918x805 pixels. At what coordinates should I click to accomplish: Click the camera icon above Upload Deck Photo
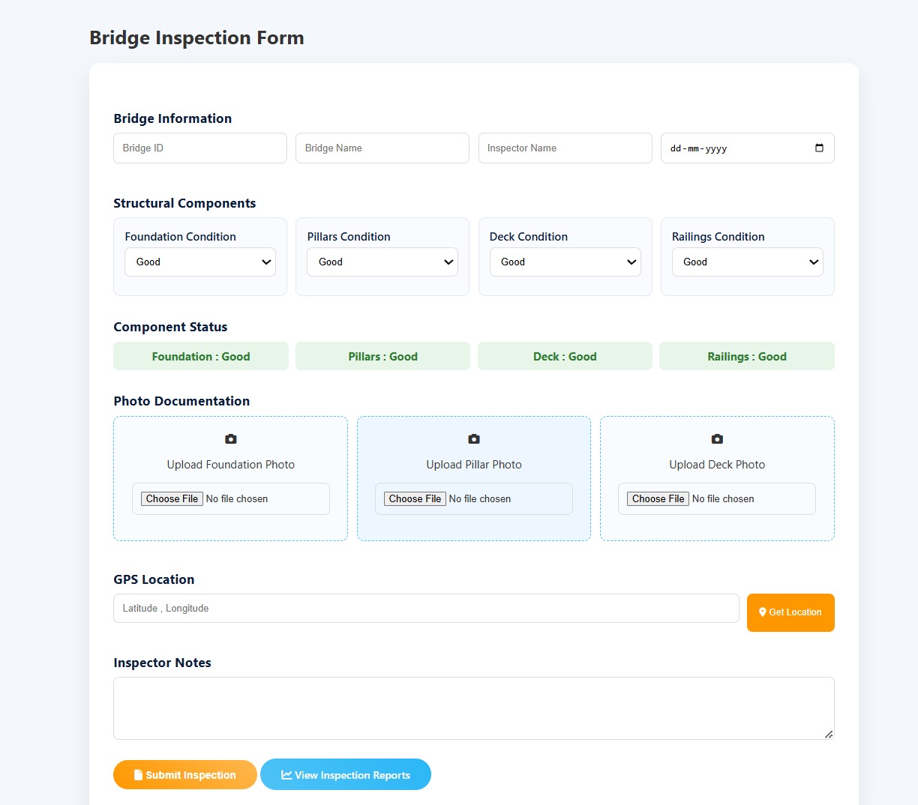click(717, 439)
